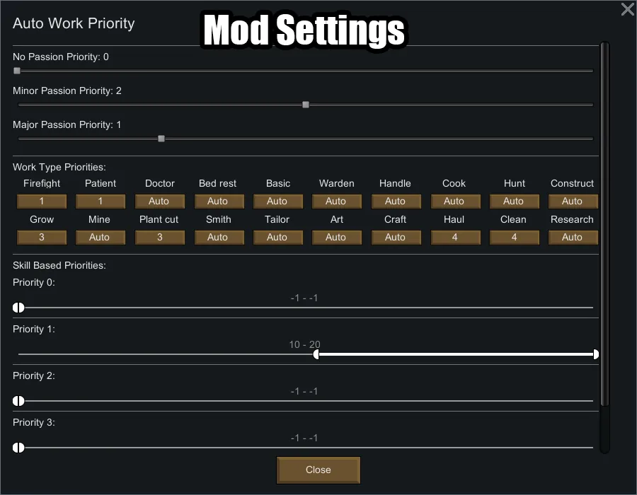Screen dimensions: 637x495
Task: Click the Firefight priority button
Action: [41, 201]
